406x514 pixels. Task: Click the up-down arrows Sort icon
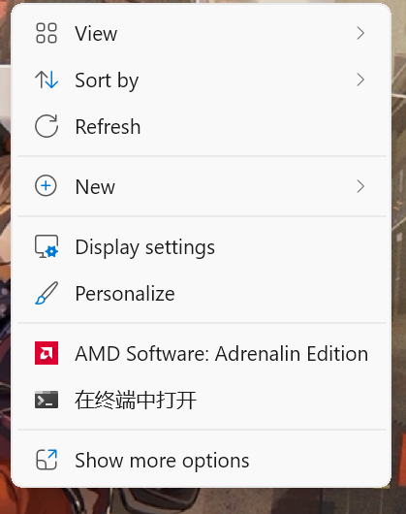click(47, 80)
